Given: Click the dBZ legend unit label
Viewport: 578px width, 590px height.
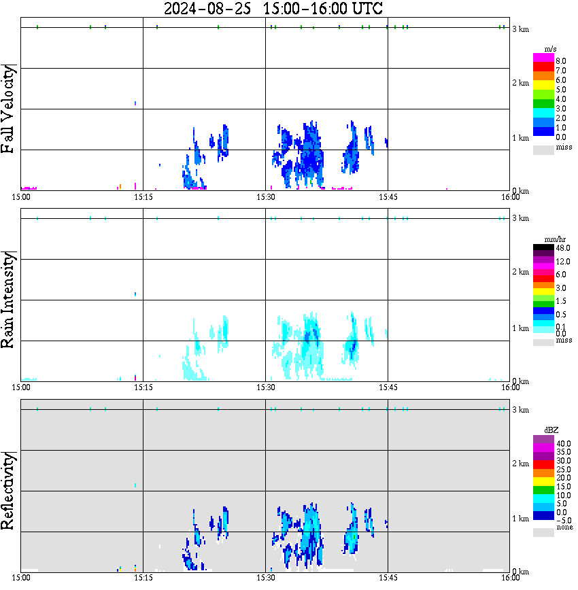Looking at the screenshot, I should click(x=551, y=430).
